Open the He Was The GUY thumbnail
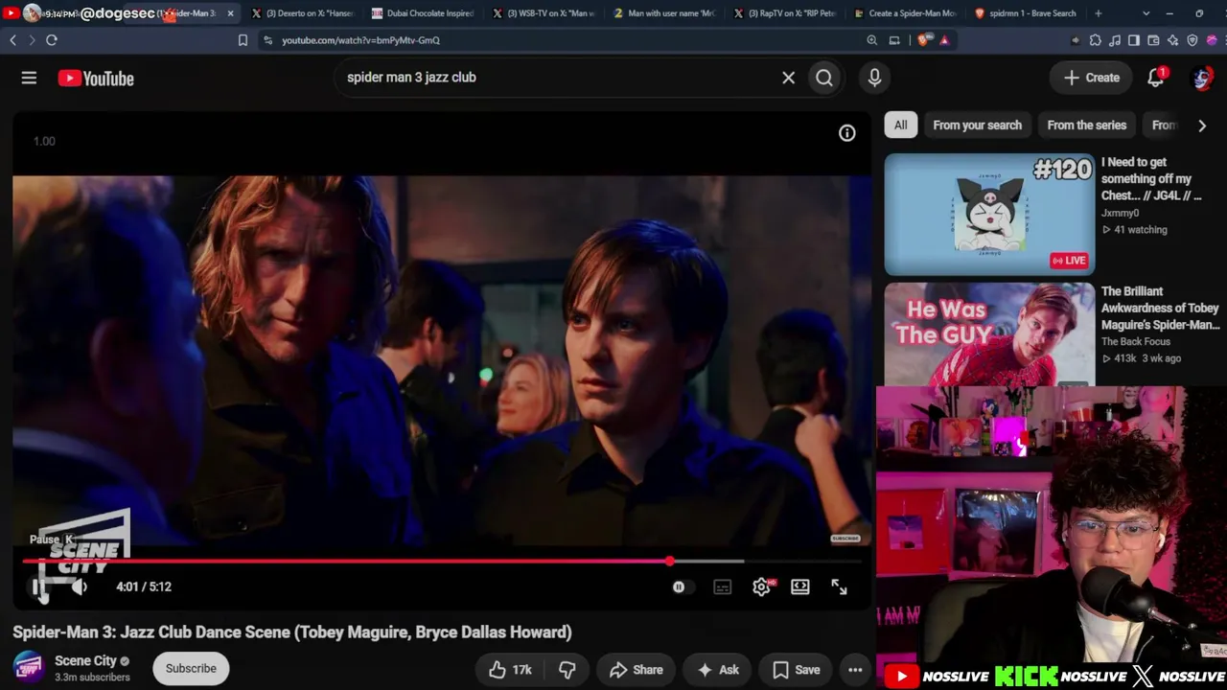Viewport: 1227px width, 690px height. [x=989, y=334]
